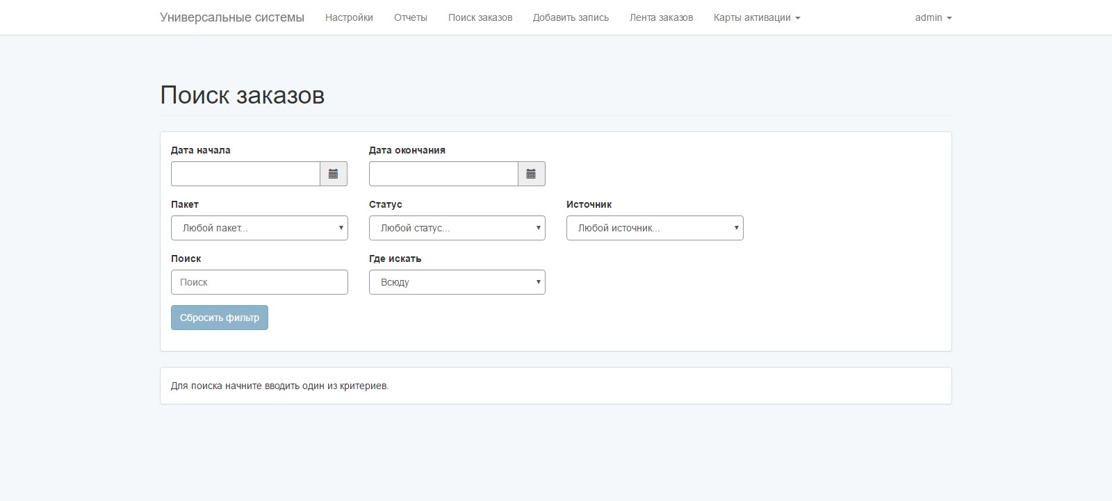The width and height of the screenshot is (1112, 501).
Task: Go to Настройки in the navbar
Action: [349, 17]
